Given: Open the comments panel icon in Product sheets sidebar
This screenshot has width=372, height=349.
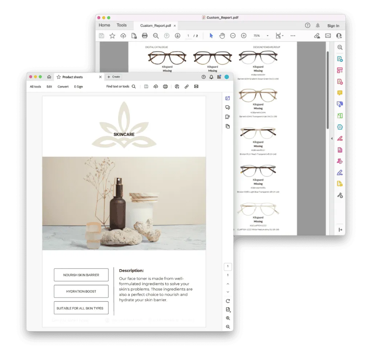Looking at the screenshot, I should (227, 108).
